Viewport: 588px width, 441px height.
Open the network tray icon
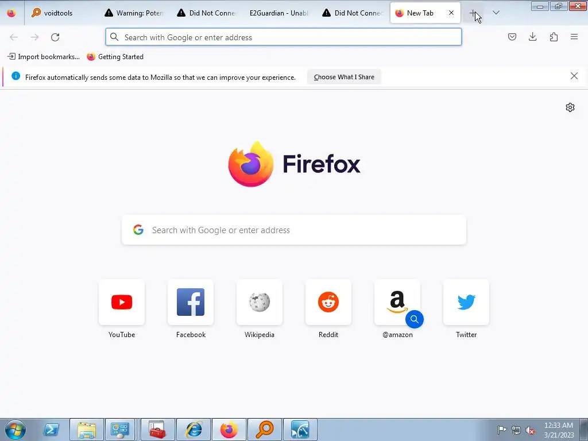coord(516,430)
